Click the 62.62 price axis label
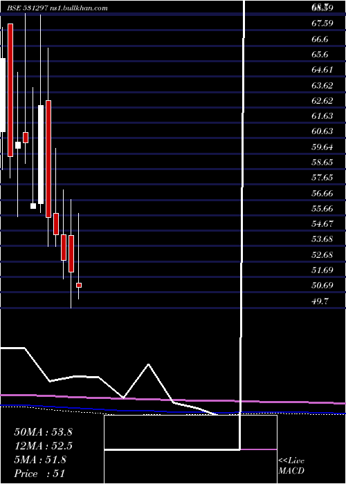Screen dimensions: 346x484 (x=322, y=101)
